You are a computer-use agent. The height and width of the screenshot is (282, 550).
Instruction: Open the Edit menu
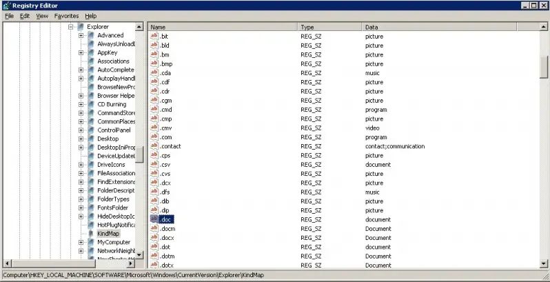click(25, 16)
